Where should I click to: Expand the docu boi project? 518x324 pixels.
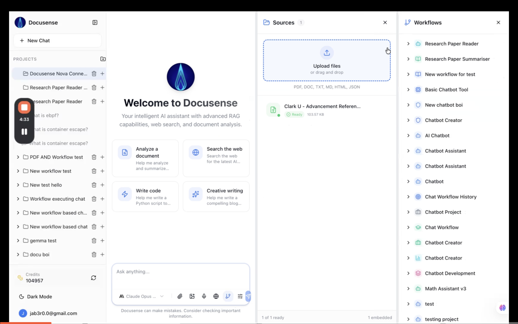coord(18,255)
